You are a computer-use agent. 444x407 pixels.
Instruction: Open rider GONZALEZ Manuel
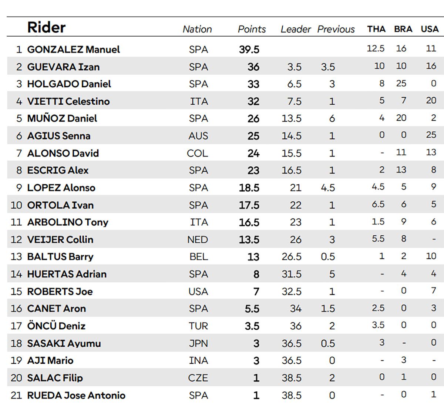click(74, 50)
